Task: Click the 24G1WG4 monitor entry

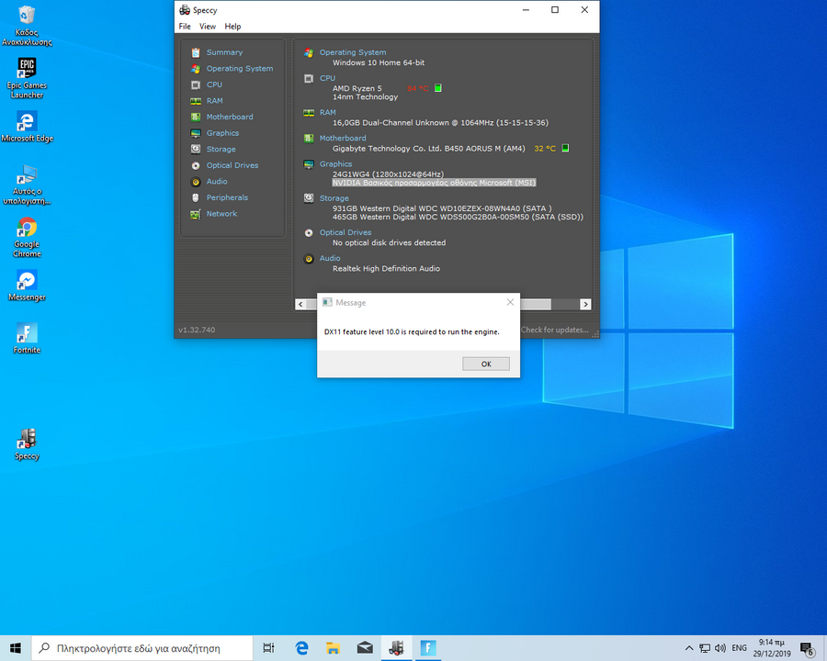Action: tap(388, 174)
